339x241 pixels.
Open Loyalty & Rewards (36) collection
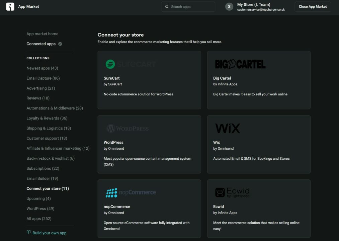pyautogui.click(x=47, y=118)
